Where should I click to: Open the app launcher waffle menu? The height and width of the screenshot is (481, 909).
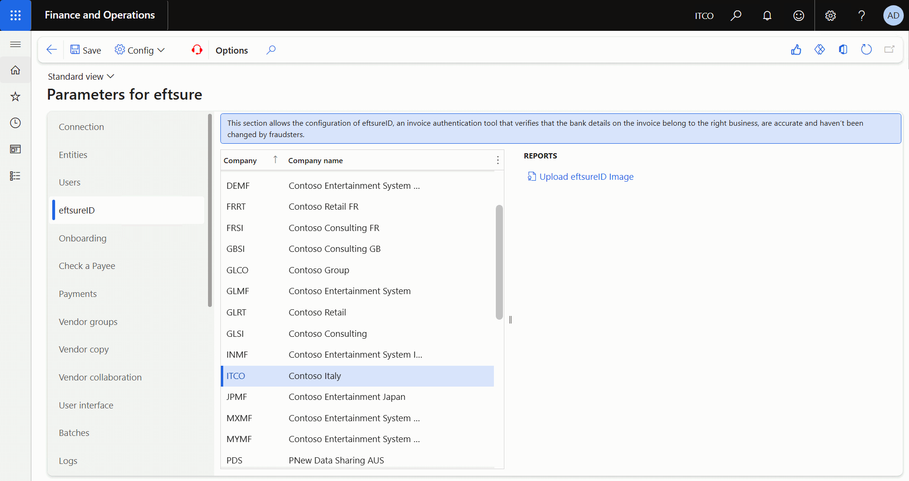click(16, 16)
